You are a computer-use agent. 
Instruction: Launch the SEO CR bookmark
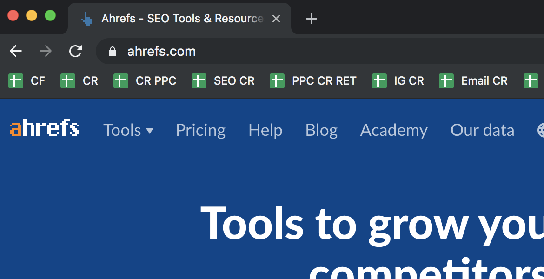[223, 81]
